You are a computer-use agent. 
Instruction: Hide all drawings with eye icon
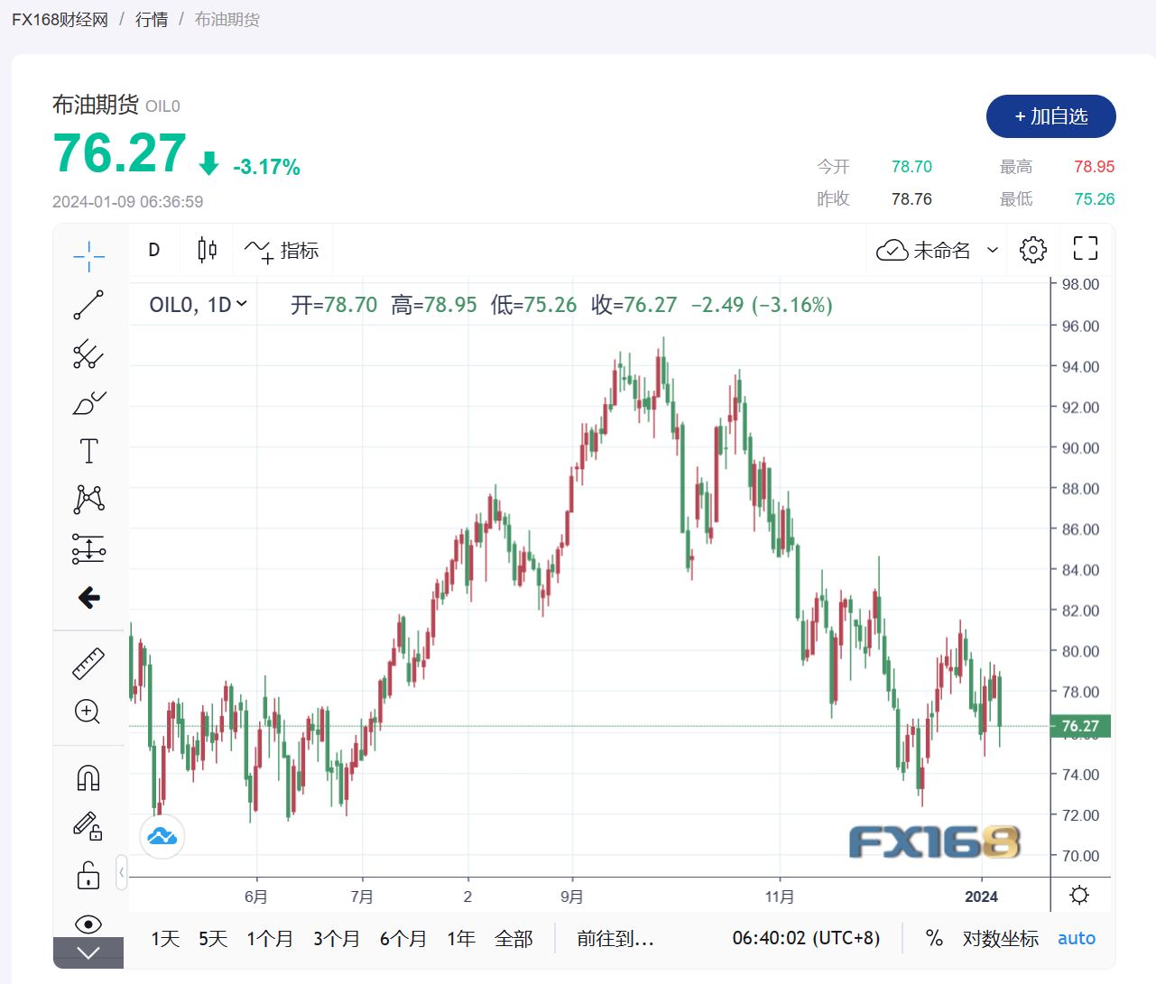click(88, 924)
